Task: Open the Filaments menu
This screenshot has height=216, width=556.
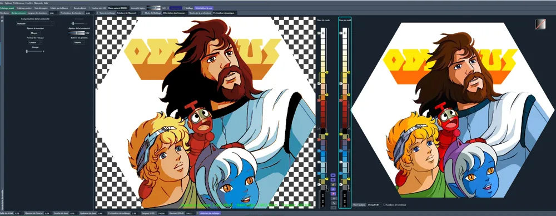Action: click(x=38, y=3)
